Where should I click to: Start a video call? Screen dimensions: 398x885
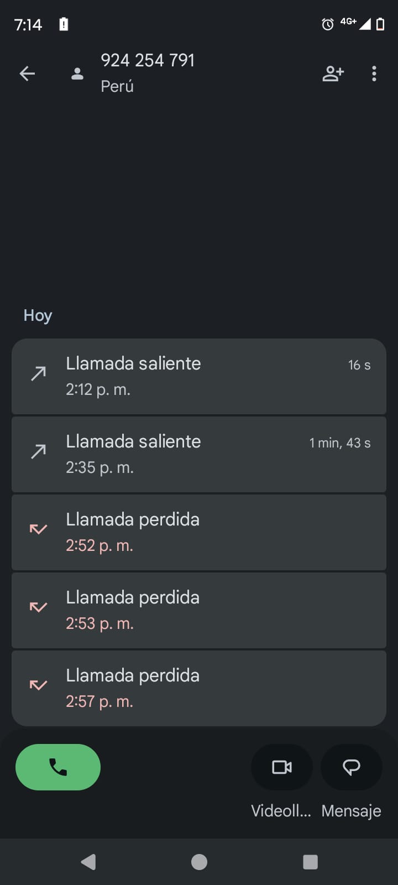pos(282,767)
